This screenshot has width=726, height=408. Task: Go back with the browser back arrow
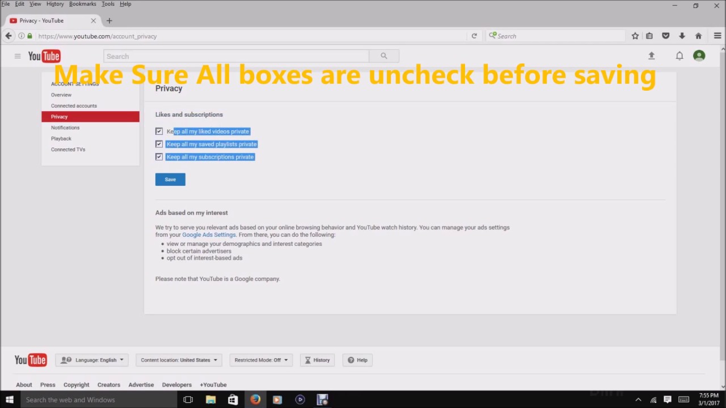tap(9, 36)
